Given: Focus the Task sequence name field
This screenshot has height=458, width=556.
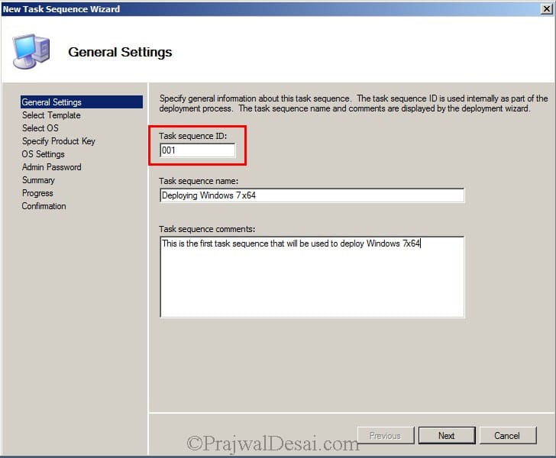Looking at the screenshot, I should coord(312,195).
